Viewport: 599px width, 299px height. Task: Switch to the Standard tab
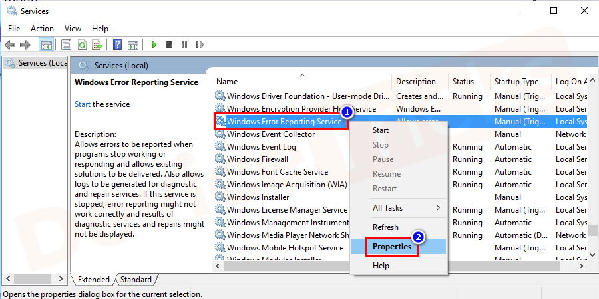(136, 280)
